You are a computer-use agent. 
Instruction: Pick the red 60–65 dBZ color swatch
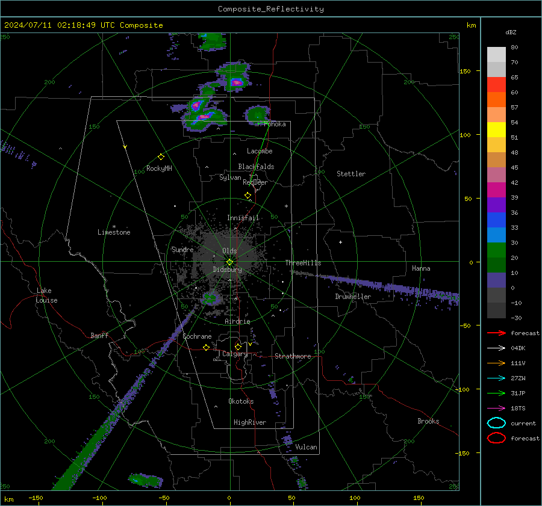click(496, 85)
